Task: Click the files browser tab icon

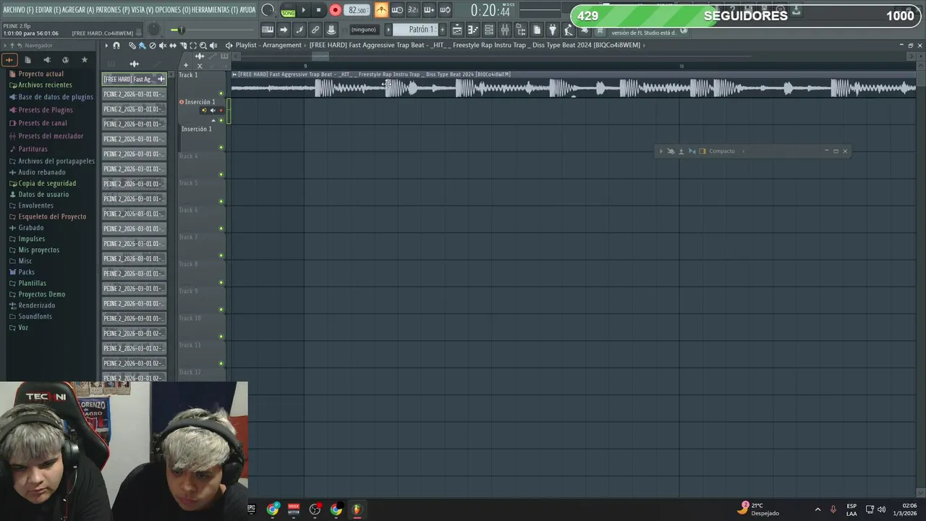Action: 28,60
